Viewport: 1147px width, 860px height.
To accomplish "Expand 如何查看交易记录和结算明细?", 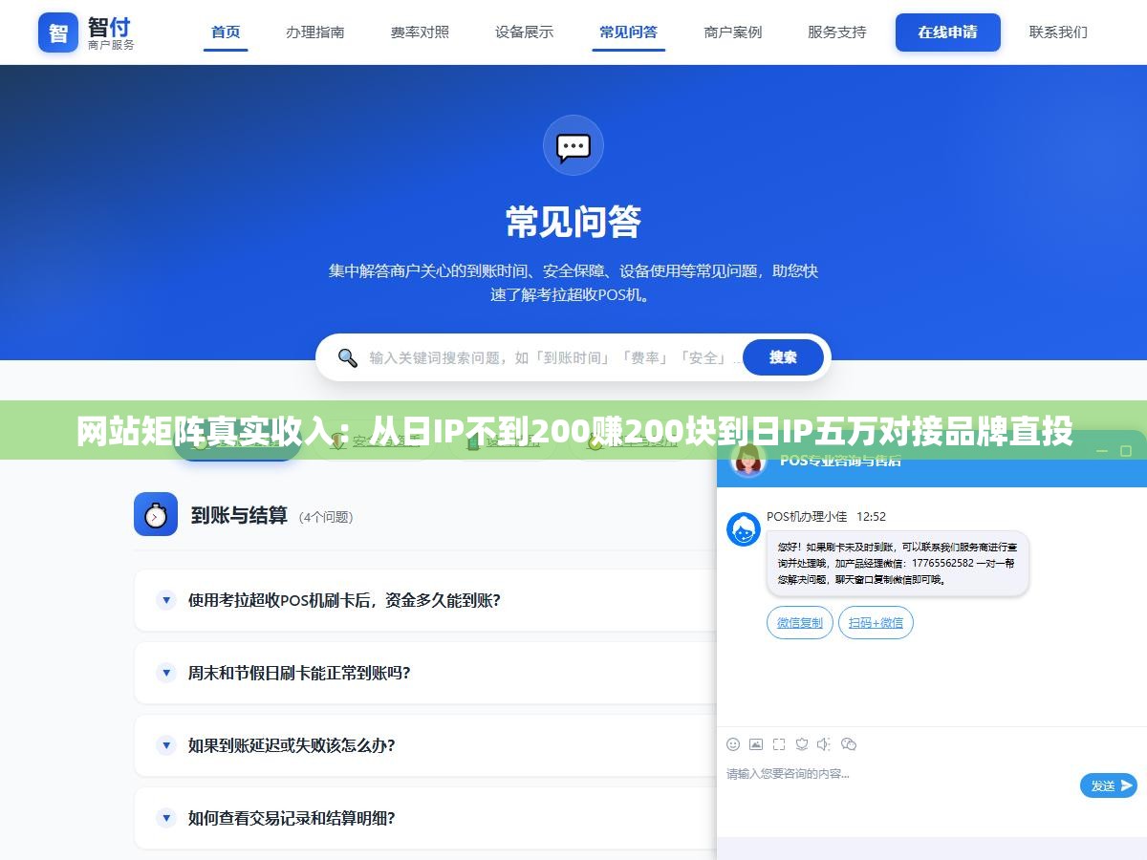I will (x=425, y=818).
